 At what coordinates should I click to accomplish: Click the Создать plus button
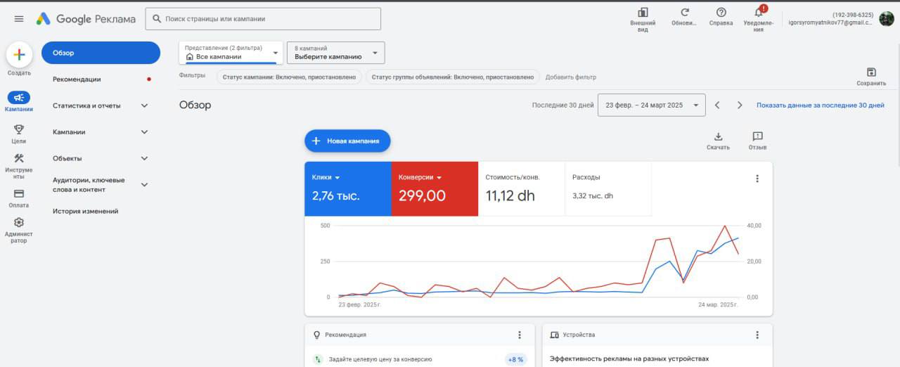[x=19, y=55]
